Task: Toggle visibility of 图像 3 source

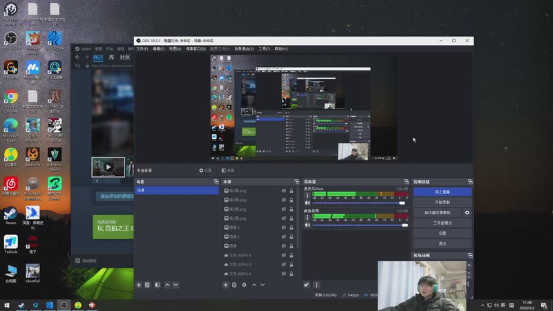Action: pos(284,228)
